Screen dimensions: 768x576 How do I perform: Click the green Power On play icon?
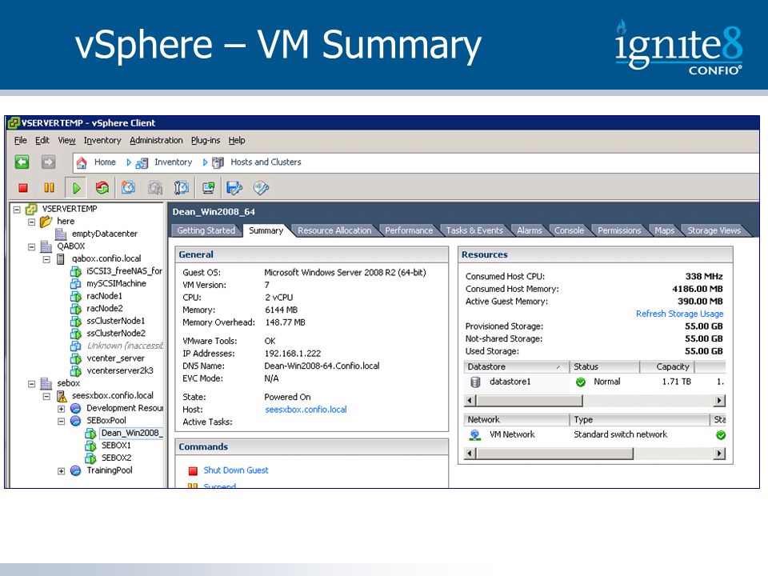tap(77, 188)
